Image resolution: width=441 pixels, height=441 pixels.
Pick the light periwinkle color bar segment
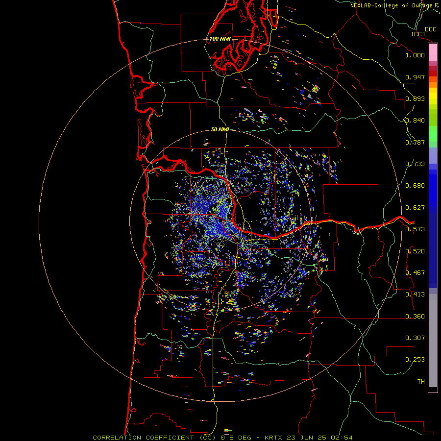point(433,155)
